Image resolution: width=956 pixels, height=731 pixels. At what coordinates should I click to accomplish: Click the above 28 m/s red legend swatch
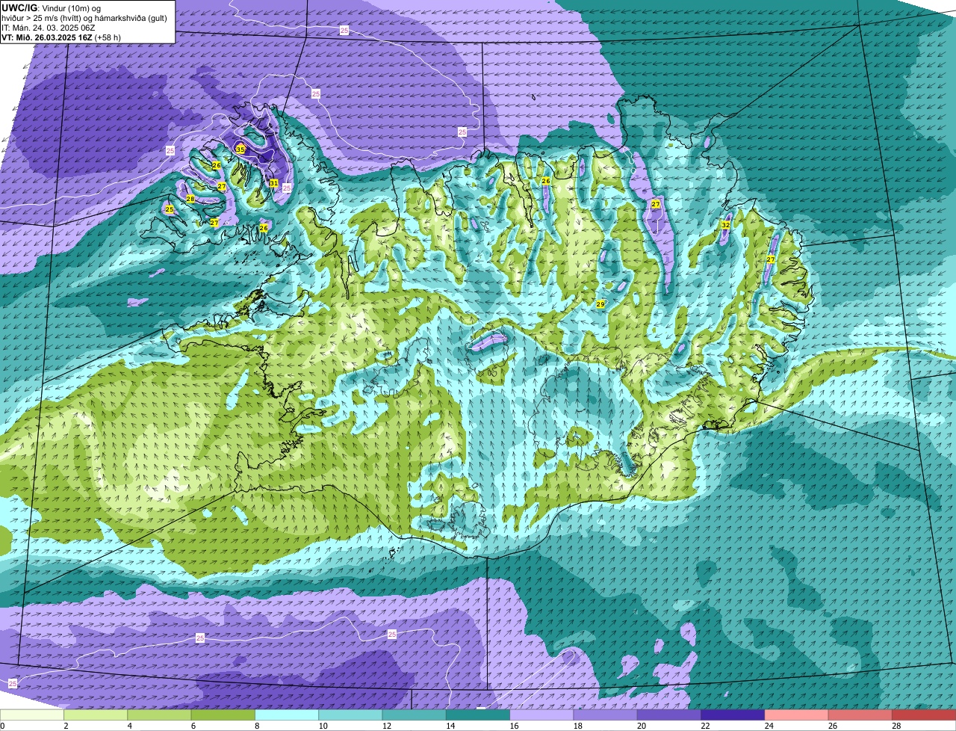(924, 715)
